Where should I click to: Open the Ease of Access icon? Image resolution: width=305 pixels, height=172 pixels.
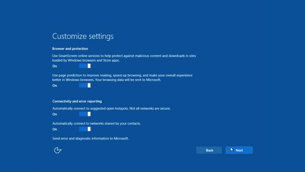click(58, 150)
